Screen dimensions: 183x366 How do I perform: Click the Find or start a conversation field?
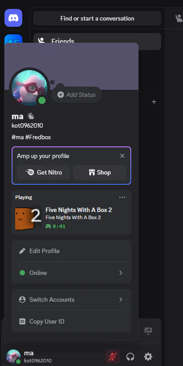pos(97,18)
